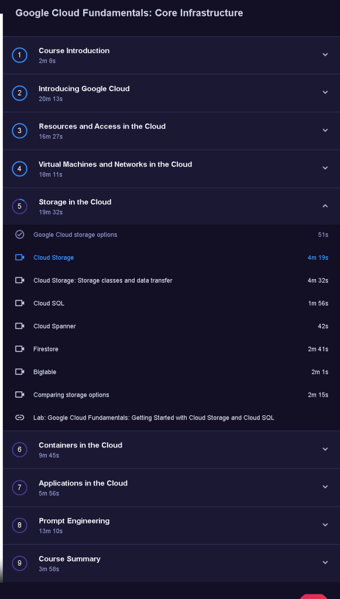340x599 pixels.
Task: Click the video icon beside Cloud Storage
Action: coord(19,257)
